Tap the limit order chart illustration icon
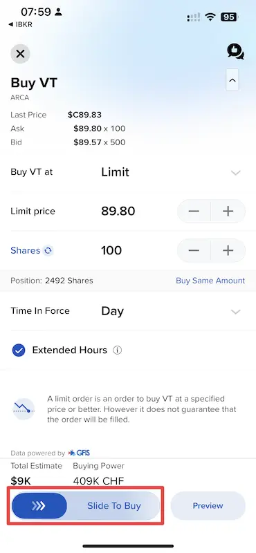This screenshot has height=553, width=256. [x=24, y=409]
